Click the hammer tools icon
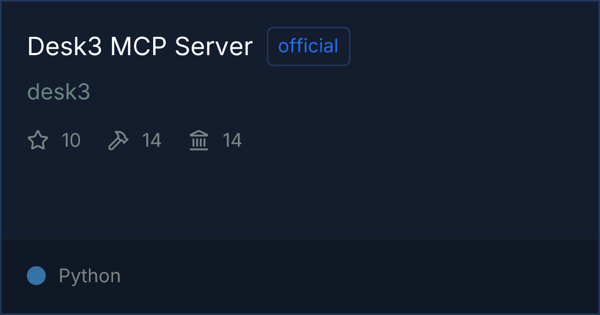The image size is (600, 315). pos(118,140)
